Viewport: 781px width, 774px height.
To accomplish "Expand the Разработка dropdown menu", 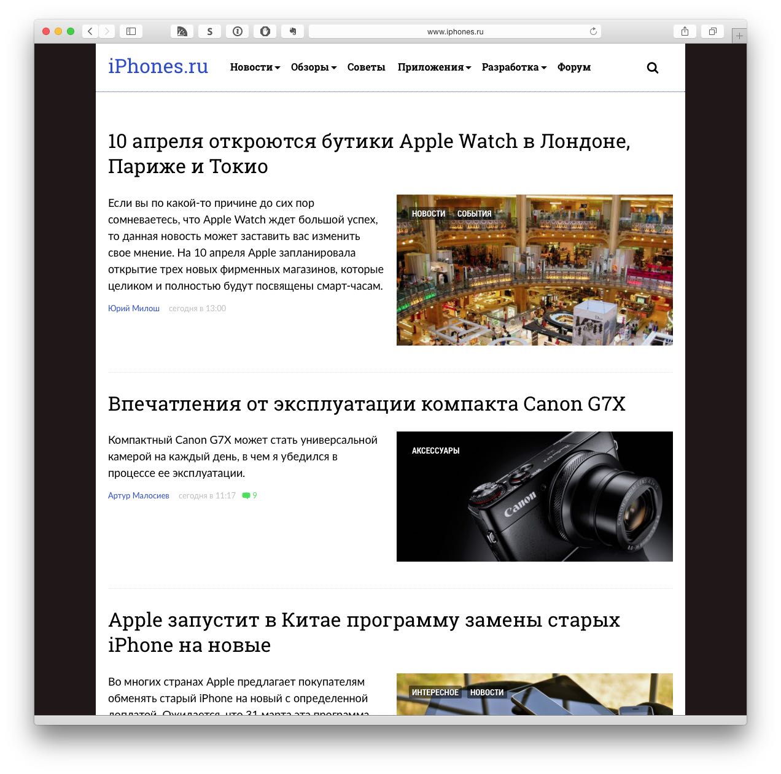I will click(x=514, y=68).
